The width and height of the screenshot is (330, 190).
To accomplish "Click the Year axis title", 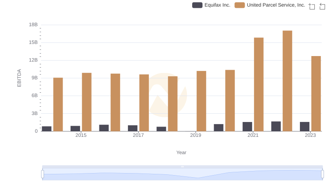I will click(181, 152).
